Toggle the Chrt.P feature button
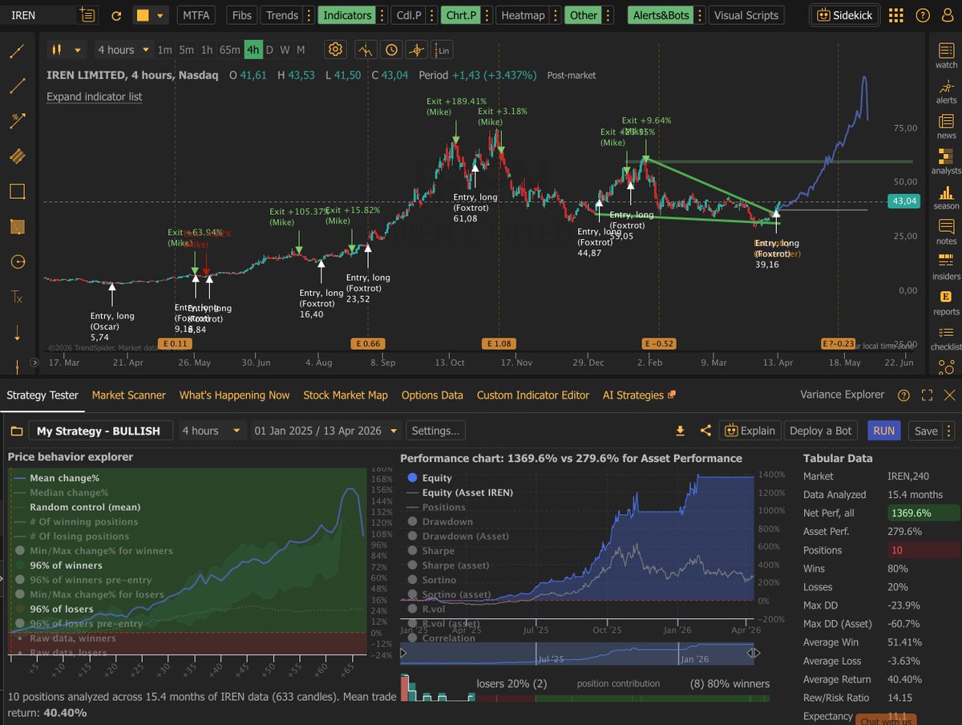 coord(459,15)
